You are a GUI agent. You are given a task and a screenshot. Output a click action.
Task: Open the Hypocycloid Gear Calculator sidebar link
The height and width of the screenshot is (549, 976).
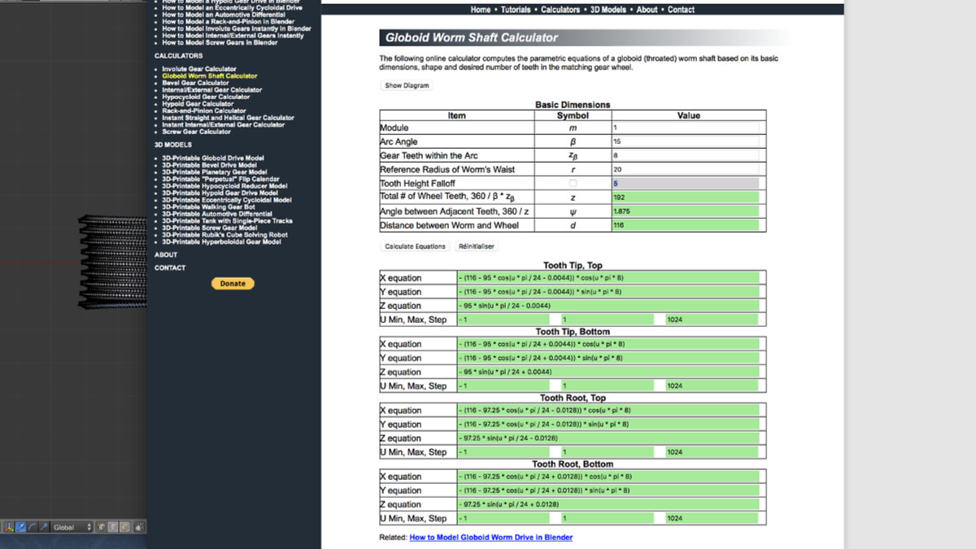pos(206,97)
